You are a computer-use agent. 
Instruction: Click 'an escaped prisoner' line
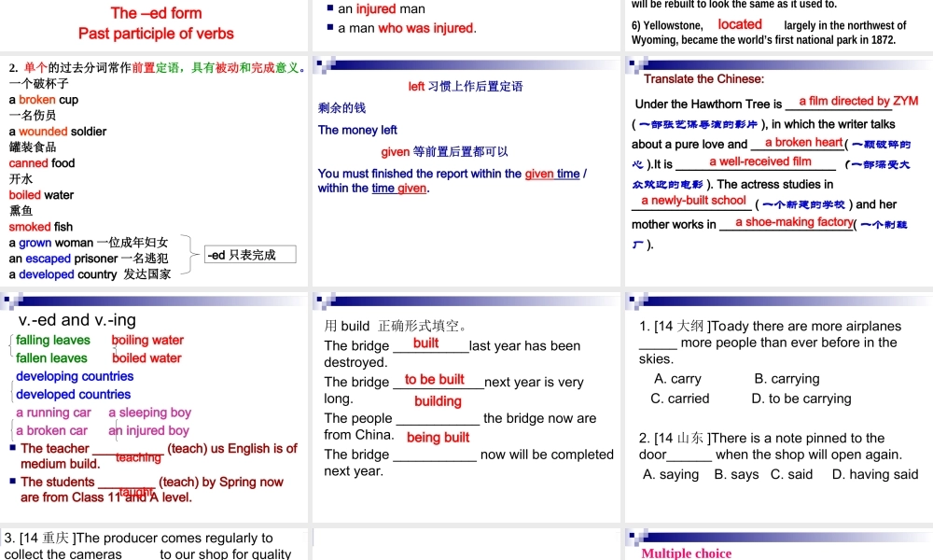coord(89,259)
